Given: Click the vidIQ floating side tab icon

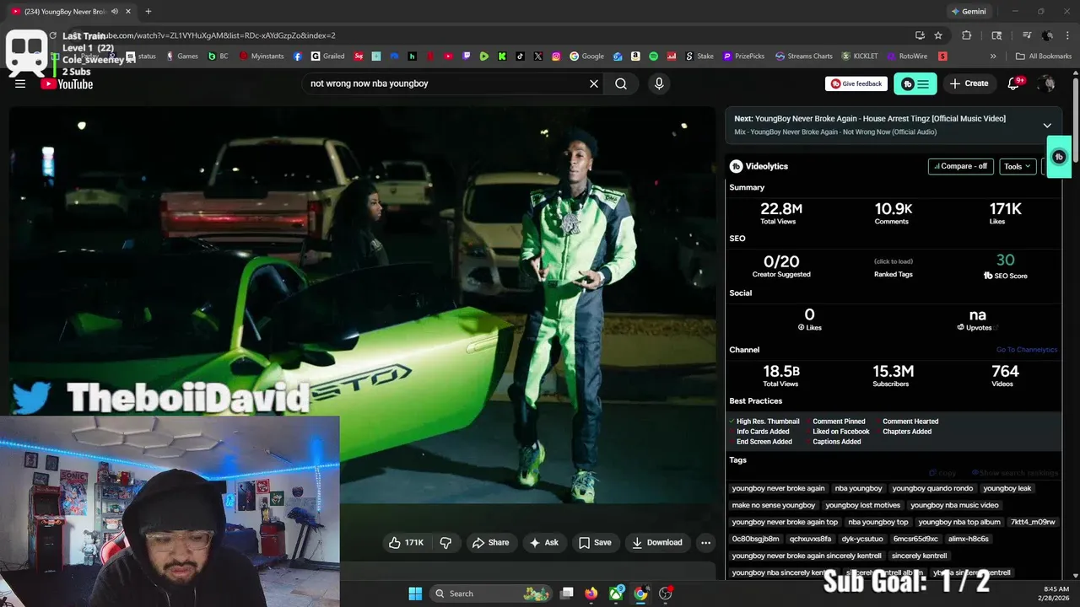Looking at the screenshot, I should pos(1060,157).
